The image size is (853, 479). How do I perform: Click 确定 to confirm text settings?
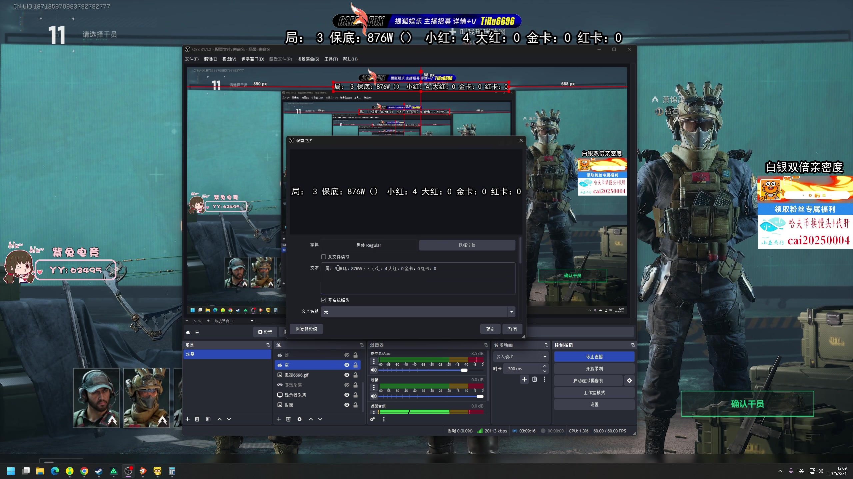point(490,329)
